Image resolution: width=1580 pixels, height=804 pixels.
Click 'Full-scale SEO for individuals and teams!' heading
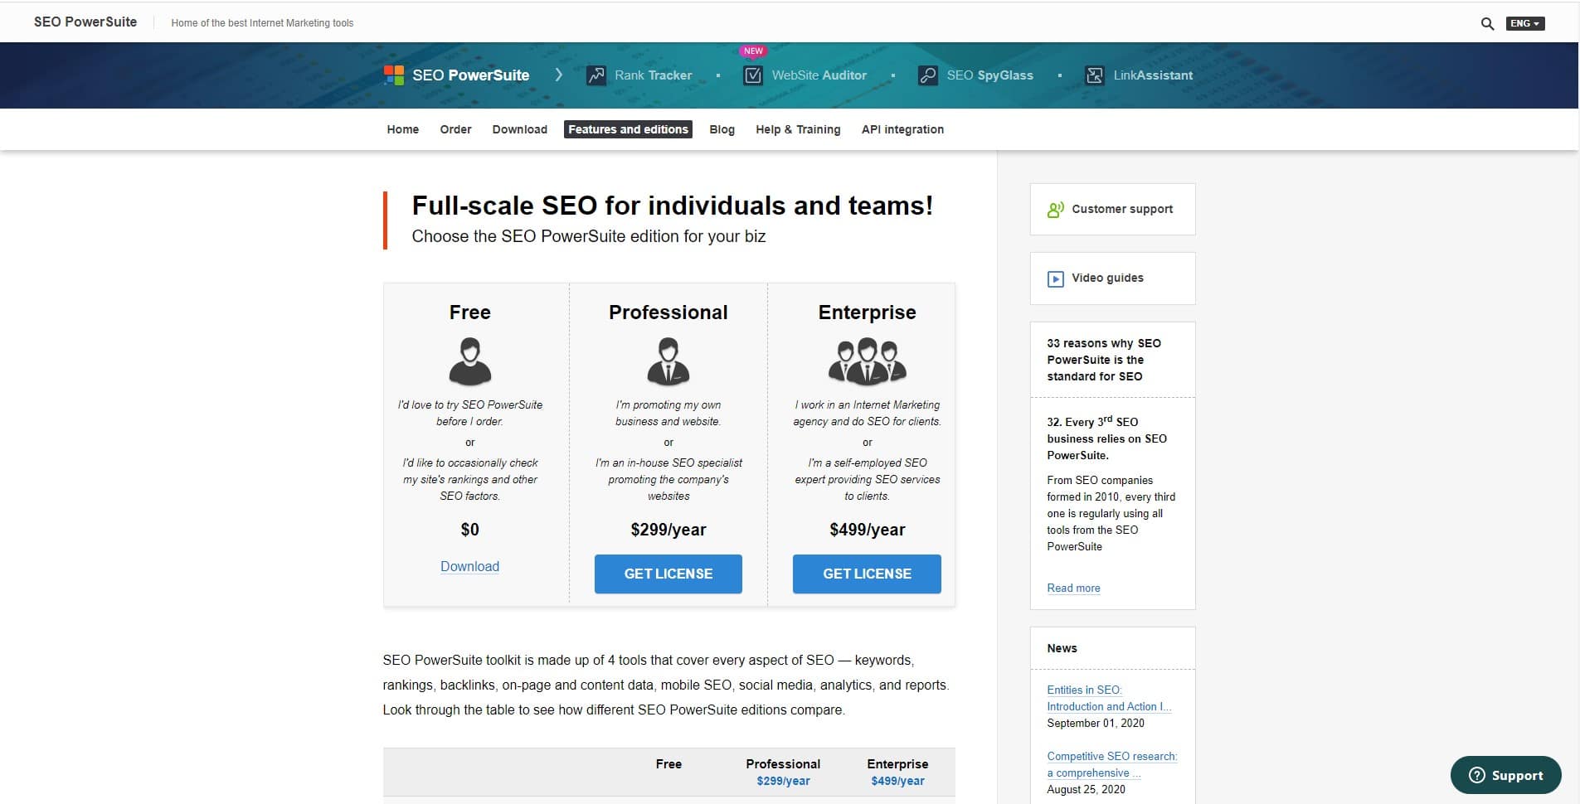coord(673,206)
